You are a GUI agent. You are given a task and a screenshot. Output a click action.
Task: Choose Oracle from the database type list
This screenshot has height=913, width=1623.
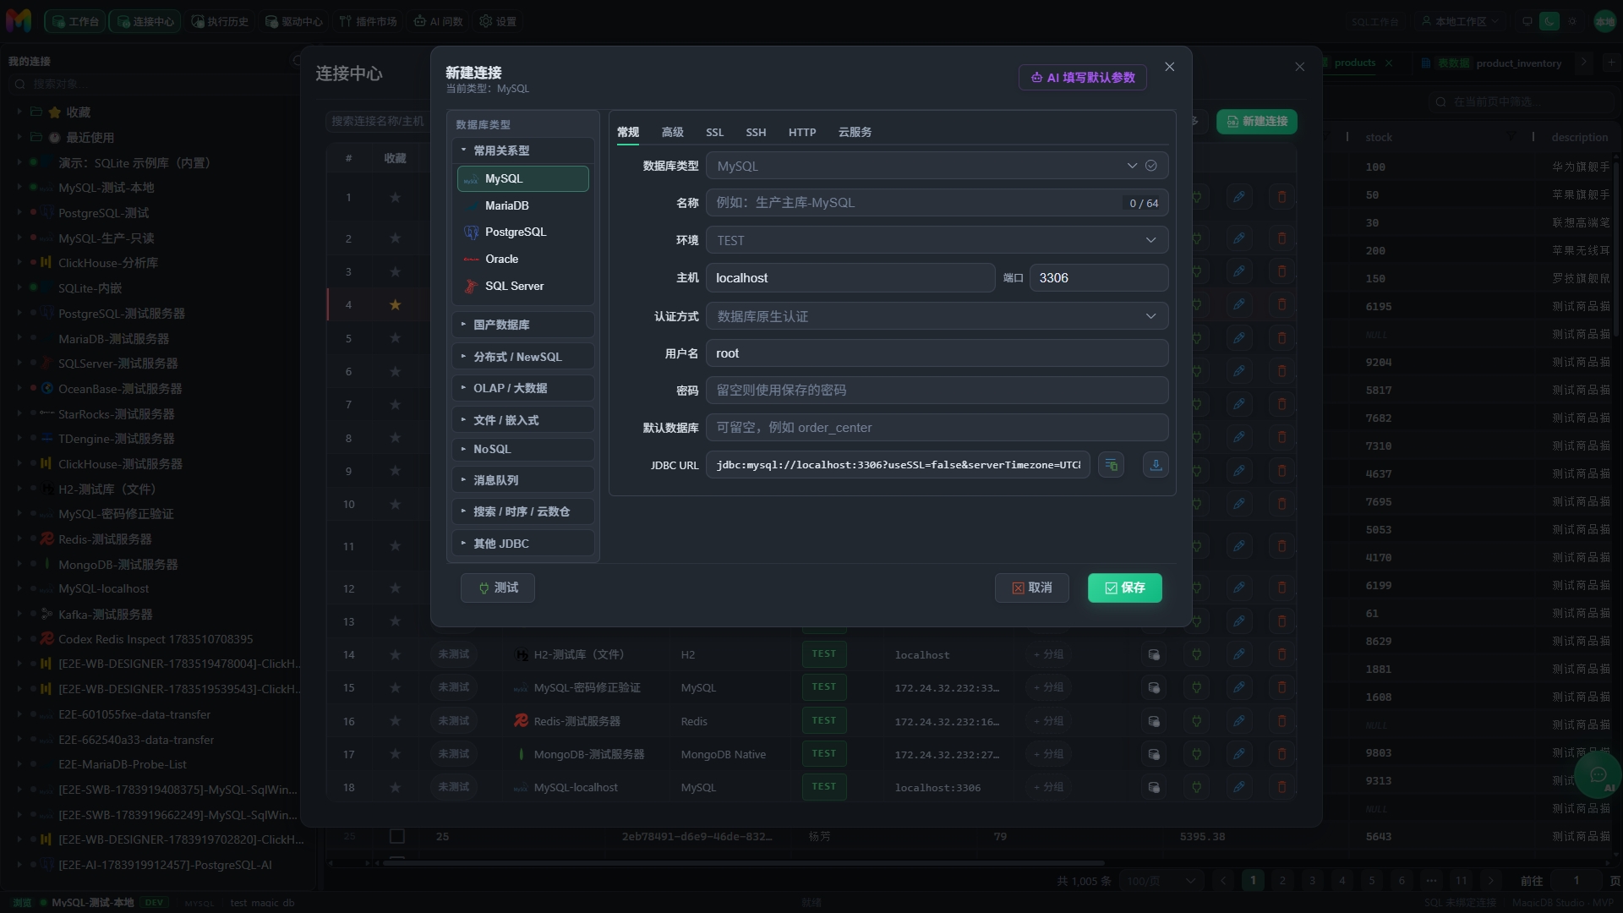[x=522, y=259]
